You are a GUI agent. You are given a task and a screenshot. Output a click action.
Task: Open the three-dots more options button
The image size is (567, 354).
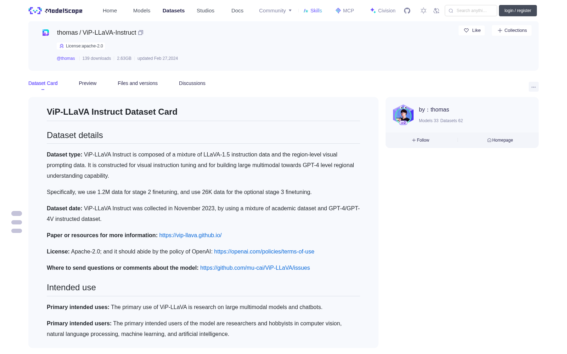pyautogui.click(x=533, y=87)
